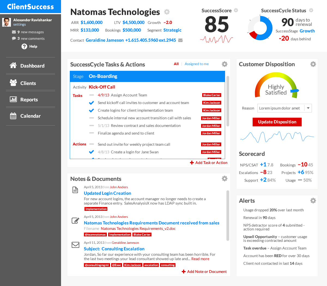Show All tasks filter

click(176, 64)
